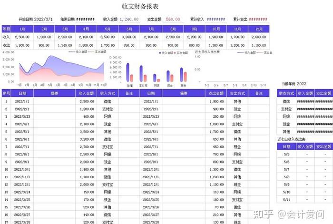This screenshot has height=224, width=333.
Task: Select the 支出 row label in monthly table
Action: 6,45
